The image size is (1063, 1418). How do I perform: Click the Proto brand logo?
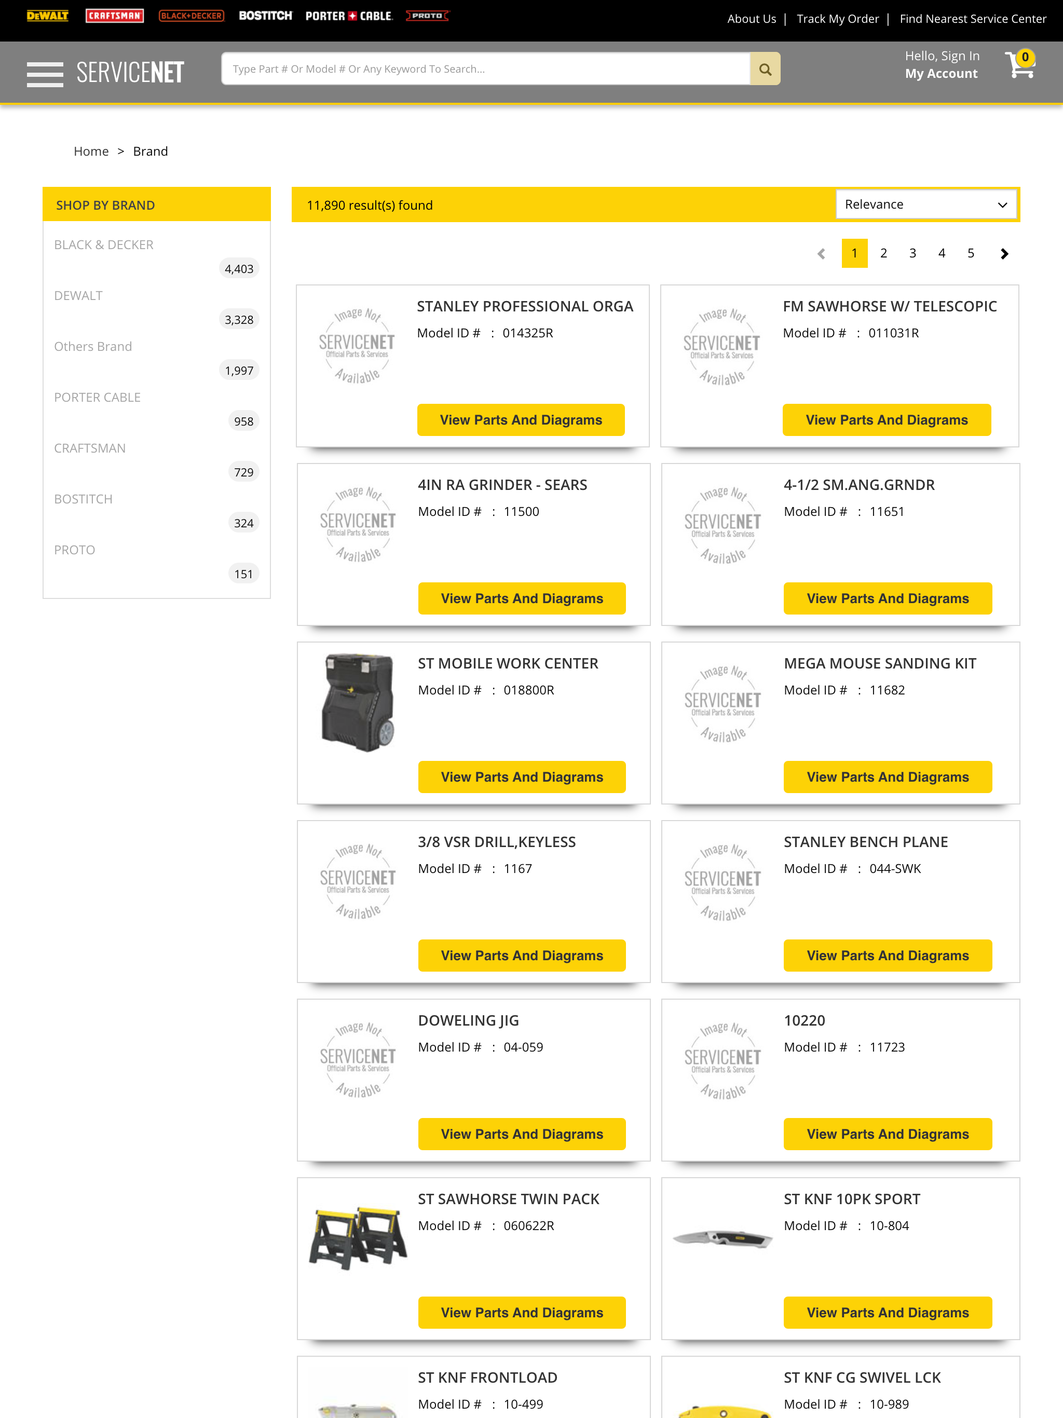428,16
